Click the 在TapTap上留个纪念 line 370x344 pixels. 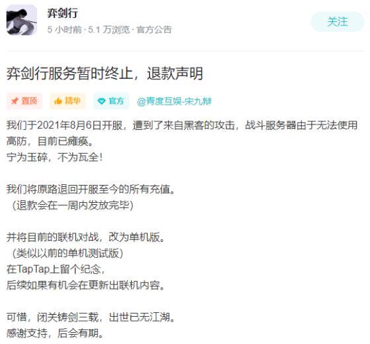56,269
